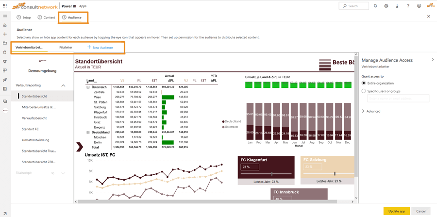The width and height of the screenshot is (437, 217).
Task: Click the Update app button
Action: [x=396, y=211]
